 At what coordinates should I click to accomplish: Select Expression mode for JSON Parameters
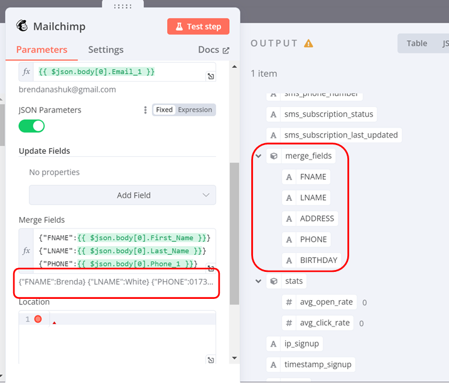(195, 110)
